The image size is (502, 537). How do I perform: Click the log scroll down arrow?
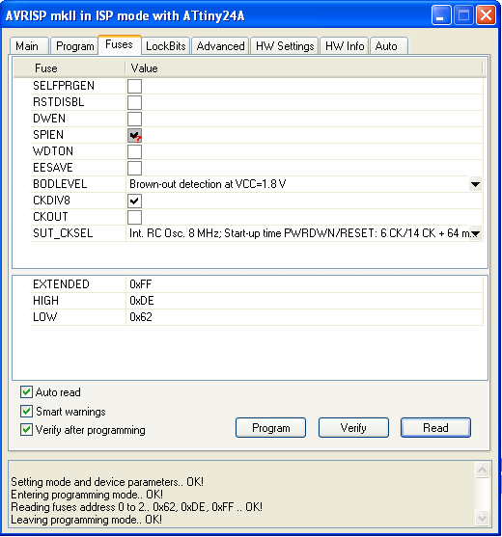(482, 518)
